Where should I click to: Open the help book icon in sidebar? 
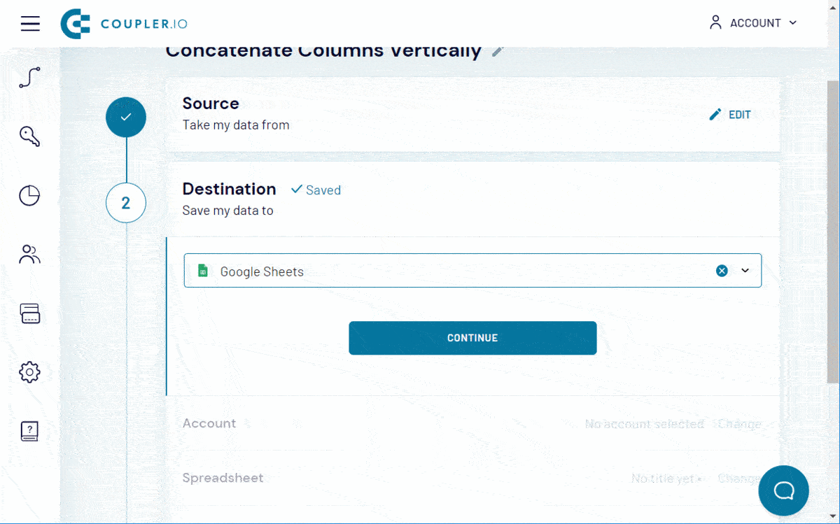[x=29, y=431]
